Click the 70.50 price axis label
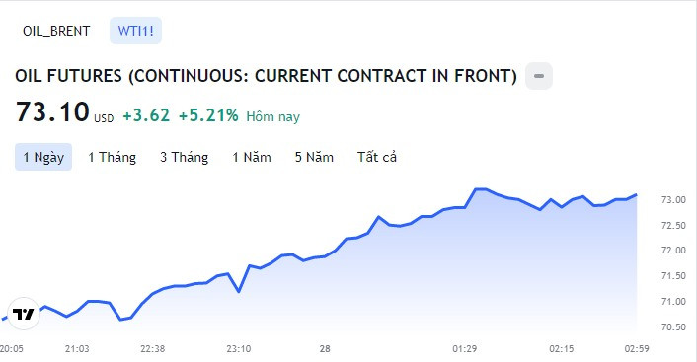The width and height of the screenshot is (697, 362). 673,326
